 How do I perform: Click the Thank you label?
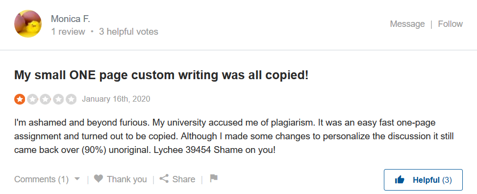pyautogui.click(x=127, y=179)
